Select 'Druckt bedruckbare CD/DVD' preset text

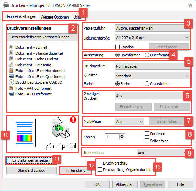[x=39, y=82]
